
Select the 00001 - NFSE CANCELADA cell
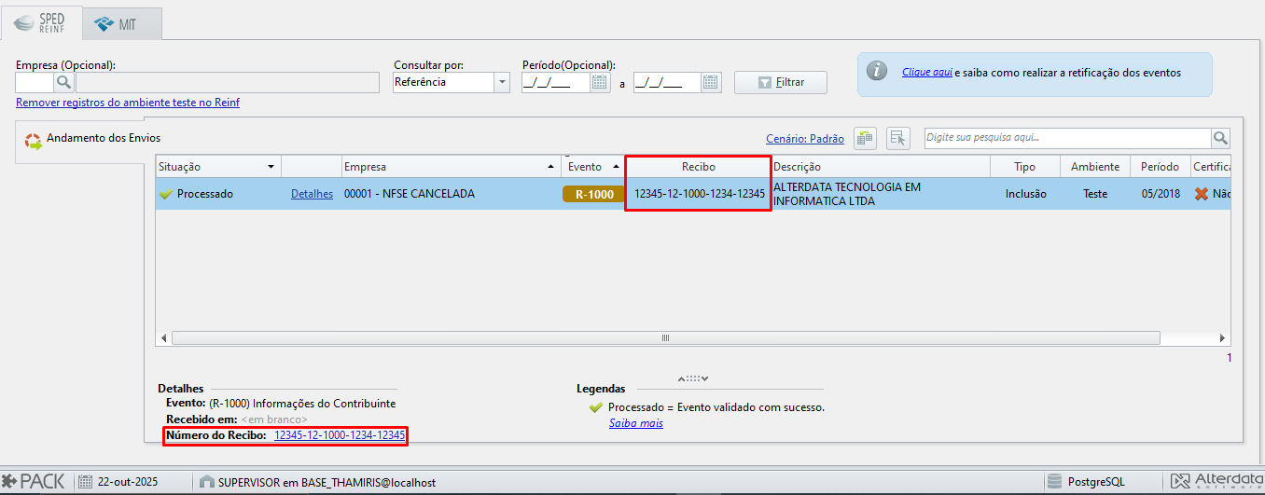(450, 194)
